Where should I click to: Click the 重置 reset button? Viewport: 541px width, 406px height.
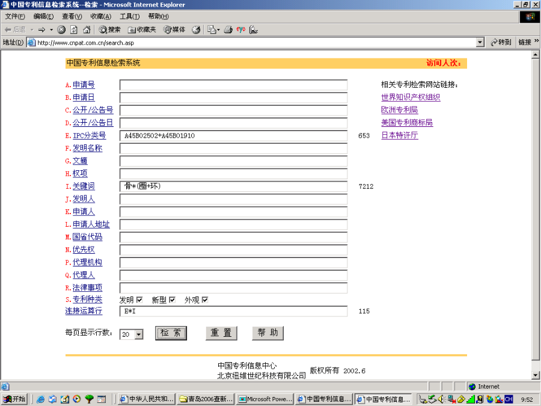[221, 333]
